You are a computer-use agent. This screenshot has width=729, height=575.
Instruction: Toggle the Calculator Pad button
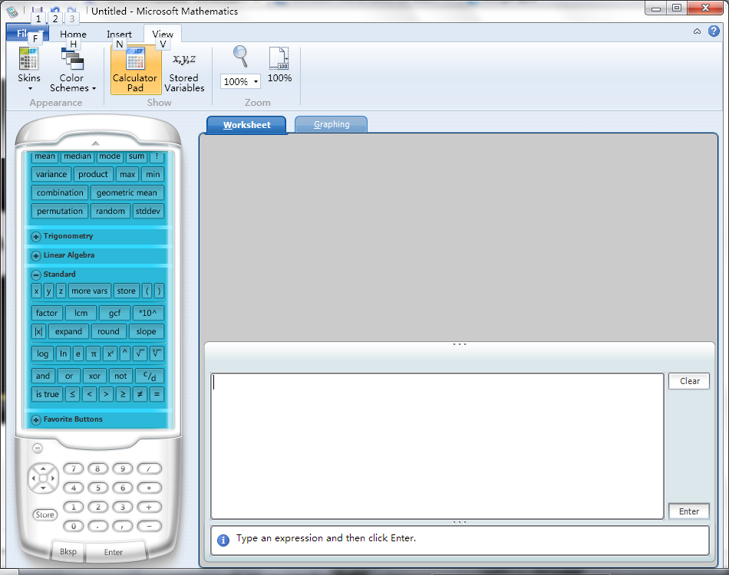pyautogui.click(x=135, y=70)
